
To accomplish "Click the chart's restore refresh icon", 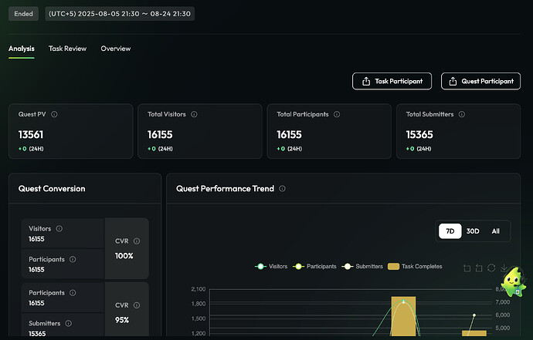I will 491,268.
